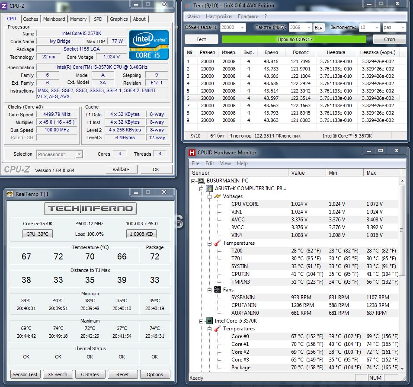413x387 pixels.
Task: Open the Настройки menu in LinX
Action: point(218,16)
